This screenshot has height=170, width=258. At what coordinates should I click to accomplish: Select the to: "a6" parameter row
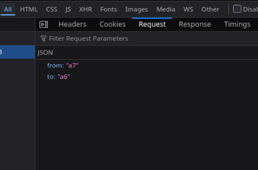[x=147, y=77]
